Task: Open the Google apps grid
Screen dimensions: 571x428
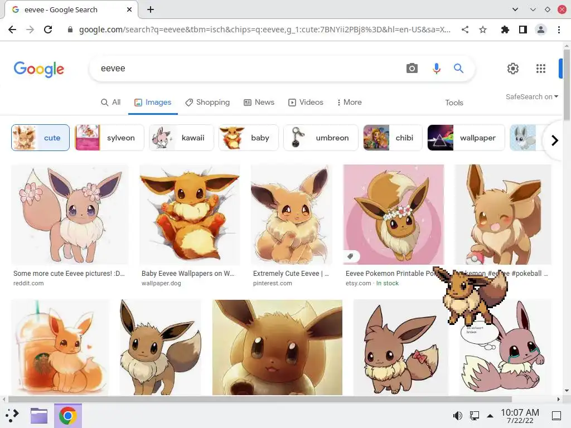Action: point(541,69)
